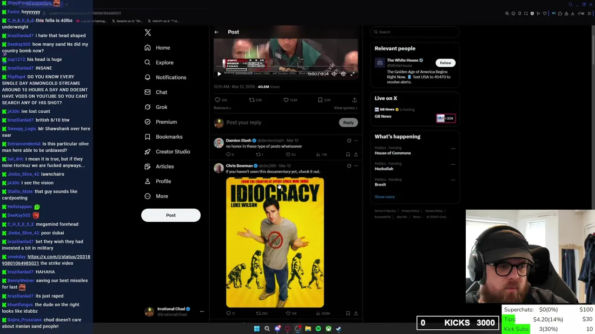More options for House of Commons trend

click(453, 149)
